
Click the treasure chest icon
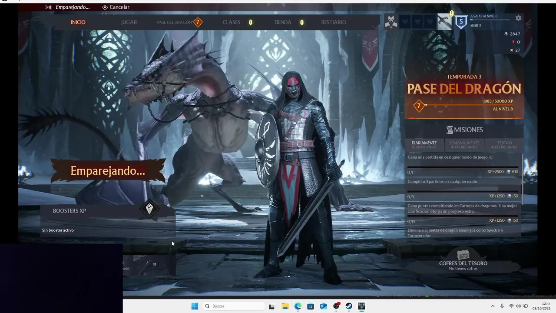pos(463,254)
